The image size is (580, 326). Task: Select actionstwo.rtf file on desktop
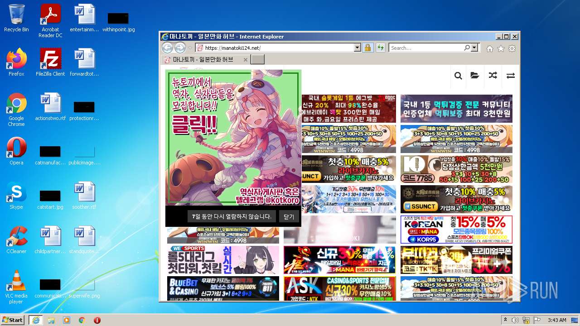click(x=50, y=107)
